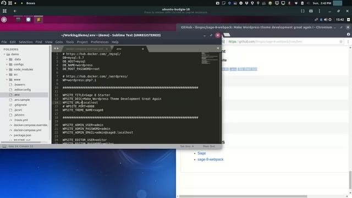Viewport: 352px width, 198px height.
Task: Open the View menu in Sublime Text
Action: pos(48,42)
